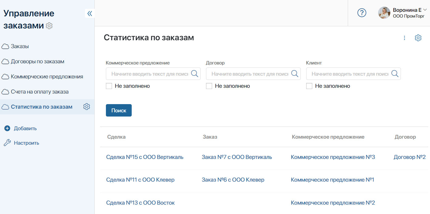Click the Заказ column header

tap(210, 137)
